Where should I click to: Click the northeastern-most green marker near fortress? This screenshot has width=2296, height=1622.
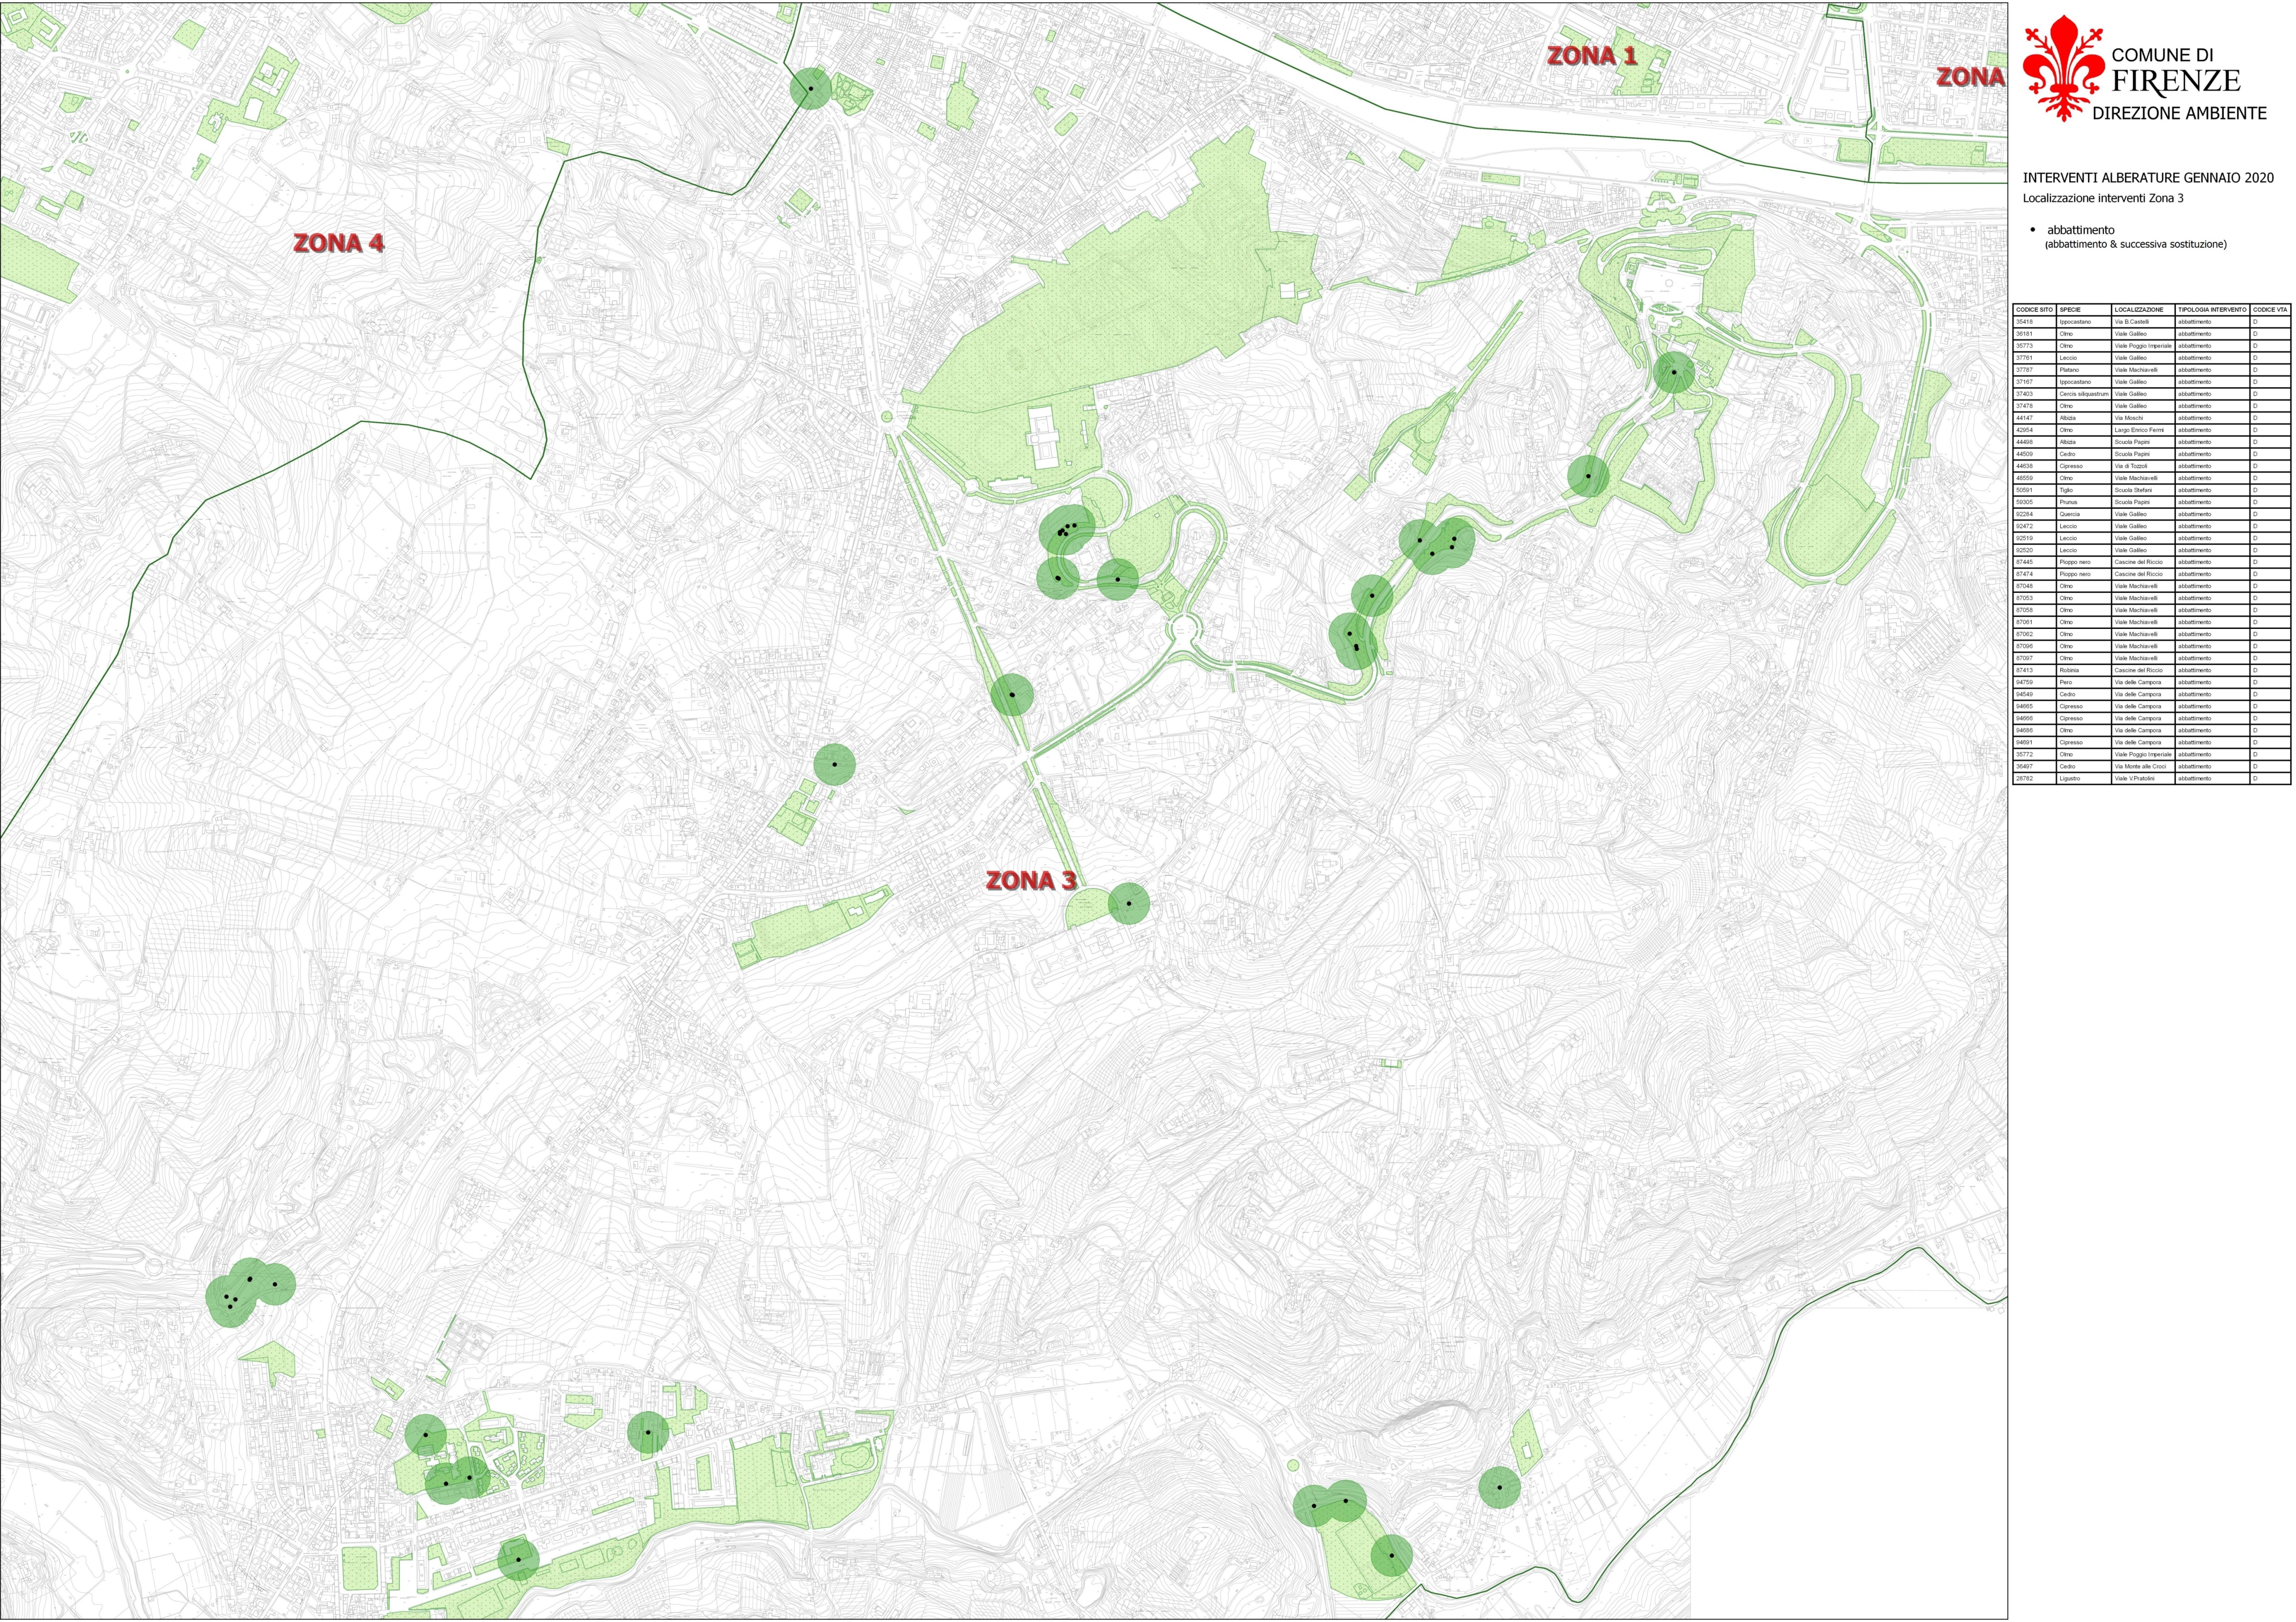tap(1673, 372)
